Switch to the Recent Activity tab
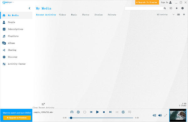Image resolution: width=188 pixels, height=122 pixels. pos(46,15)
